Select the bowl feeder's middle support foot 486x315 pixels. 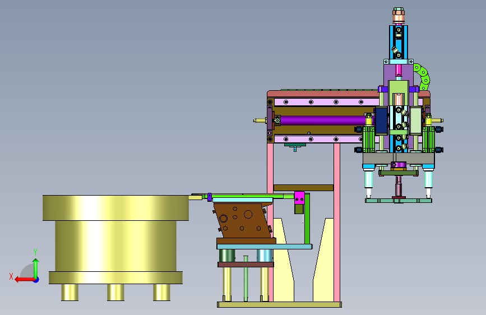[x=115, y=292]
